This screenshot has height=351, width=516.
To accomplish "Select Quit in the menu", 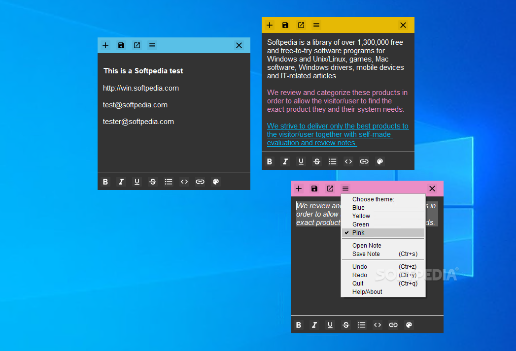I will [383, 283].
